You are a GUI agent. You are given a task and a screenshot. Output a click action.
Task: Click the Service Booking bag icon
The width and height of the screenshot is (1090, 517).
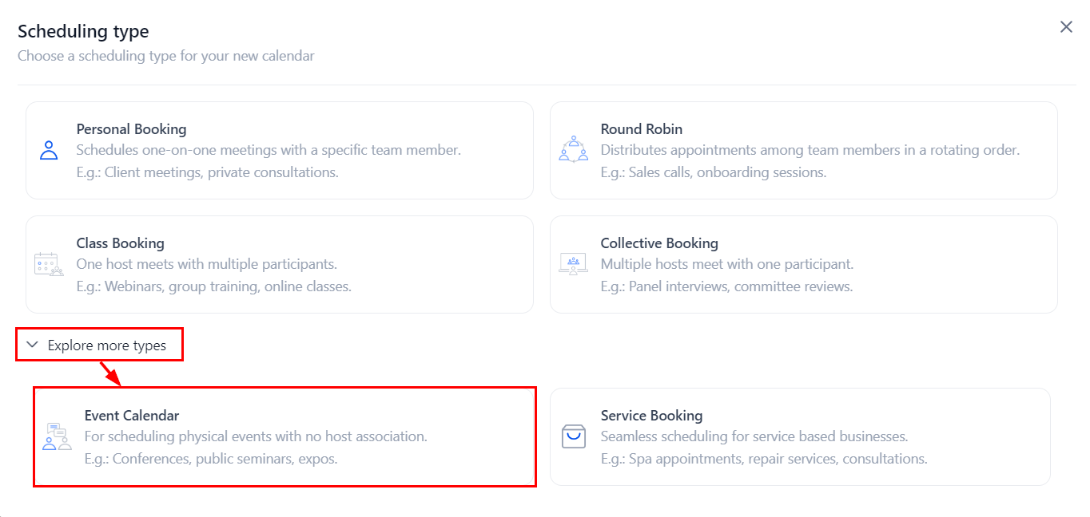(573, 436)
